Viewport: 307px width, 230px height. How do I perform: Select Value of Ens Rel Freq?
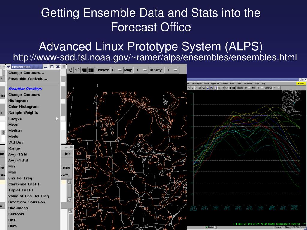click(28, 196)
